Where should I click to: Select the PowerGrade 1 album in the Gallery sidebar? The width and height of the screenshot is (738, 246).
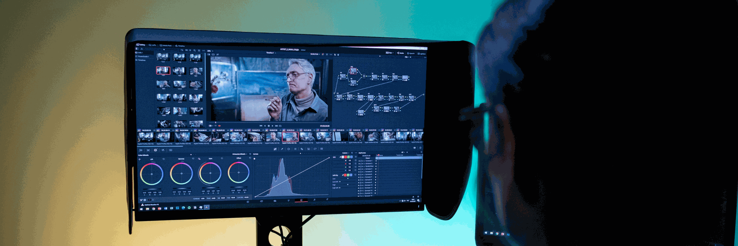[x=143, y=57]
